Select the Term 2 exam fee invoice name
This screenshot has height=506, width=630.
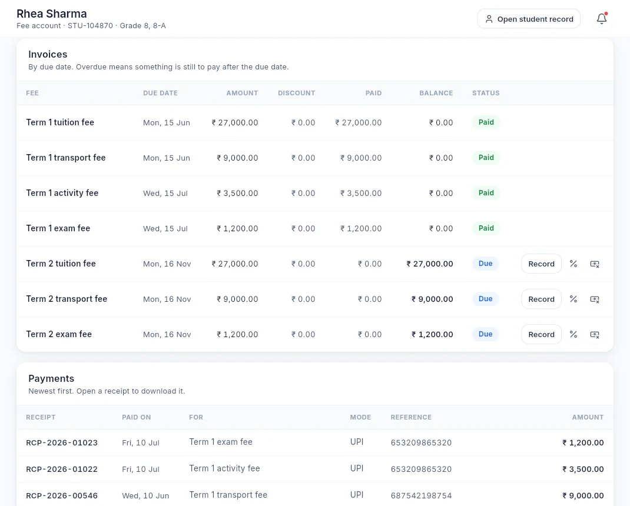point(59,335)
